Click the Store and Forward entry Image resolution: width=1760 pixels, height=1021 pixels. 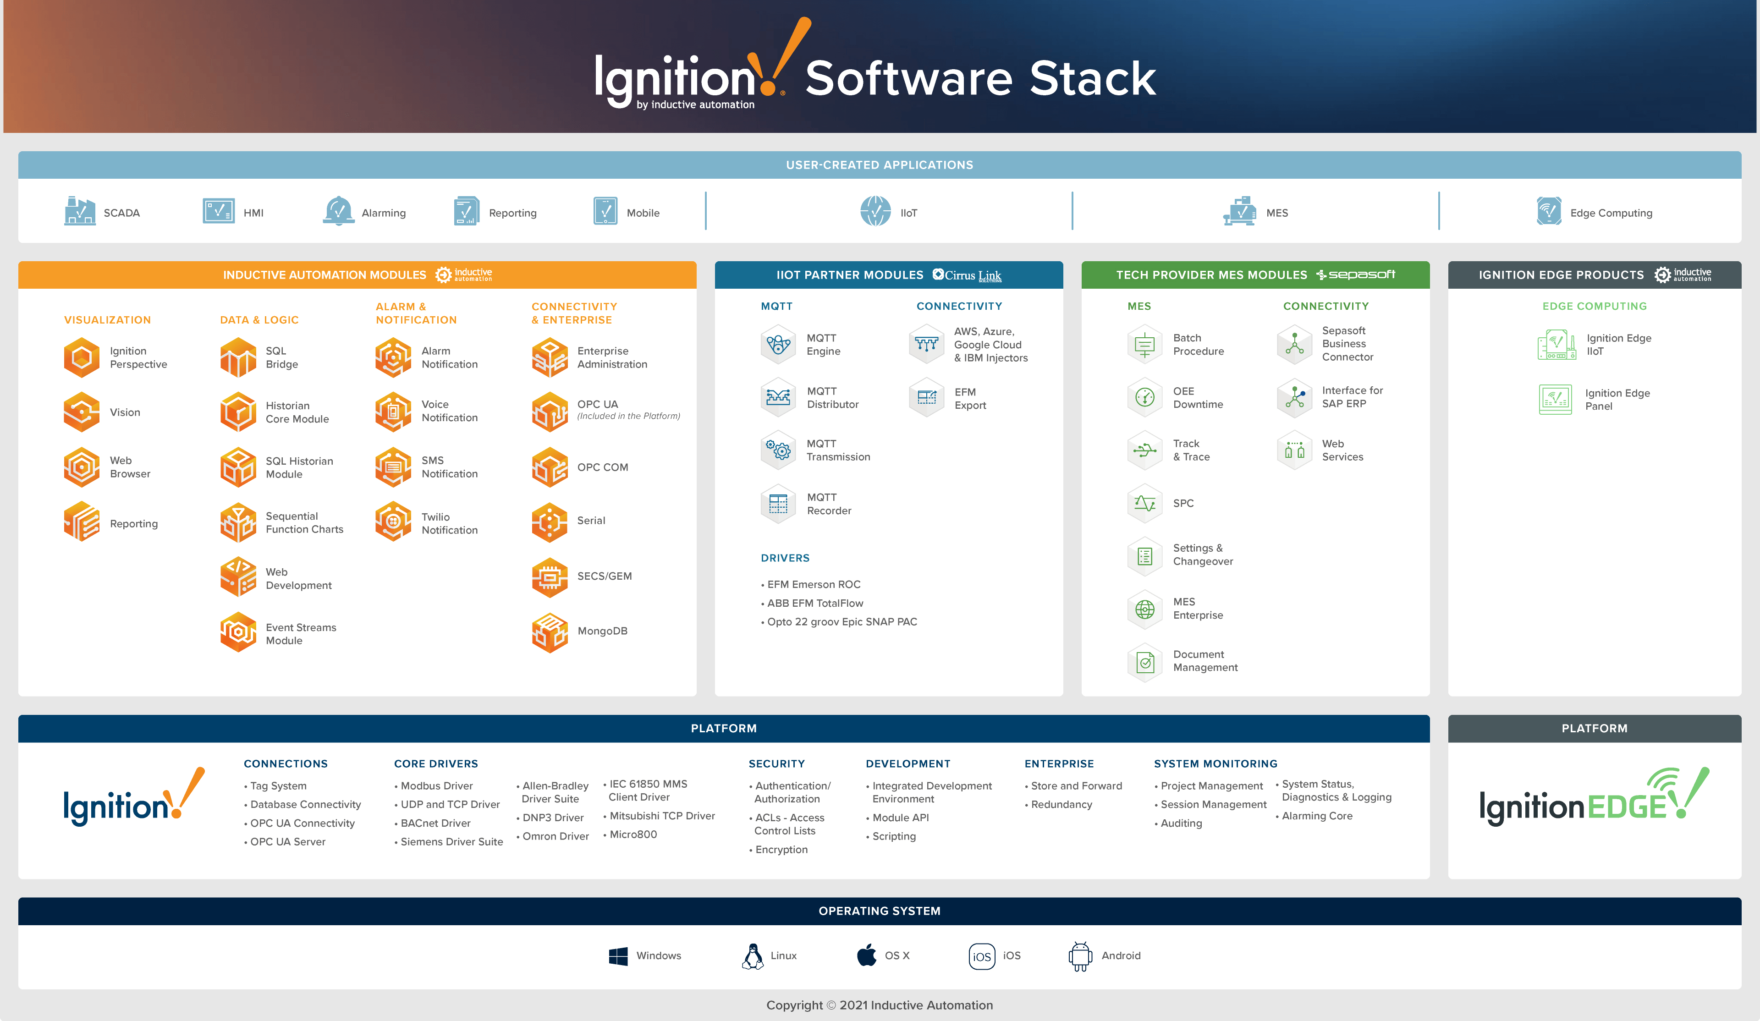click(1076, 785)
